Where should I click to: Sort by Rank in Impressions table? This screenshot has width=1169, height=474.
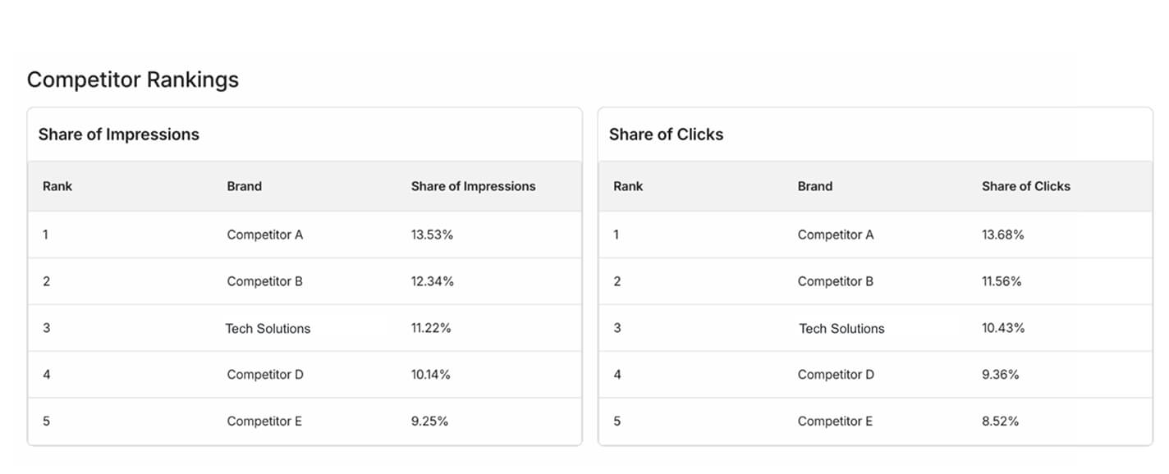[57, 186]
